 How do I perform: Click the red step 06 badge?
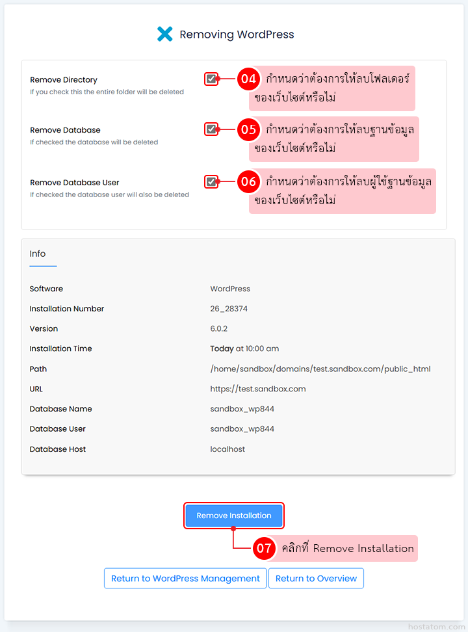(248, 182)
